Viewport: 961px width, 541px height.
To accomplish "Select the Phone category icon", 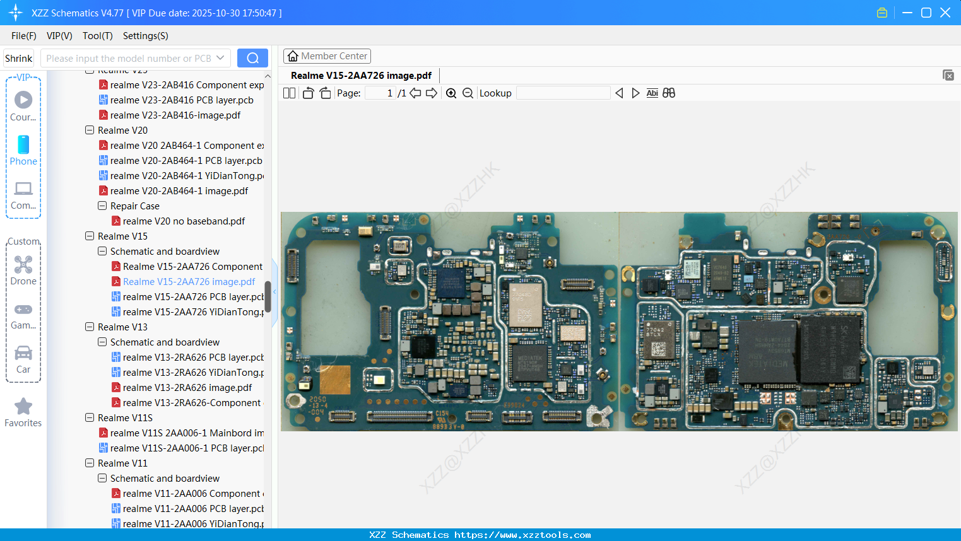I will click(x=23, y=151).
